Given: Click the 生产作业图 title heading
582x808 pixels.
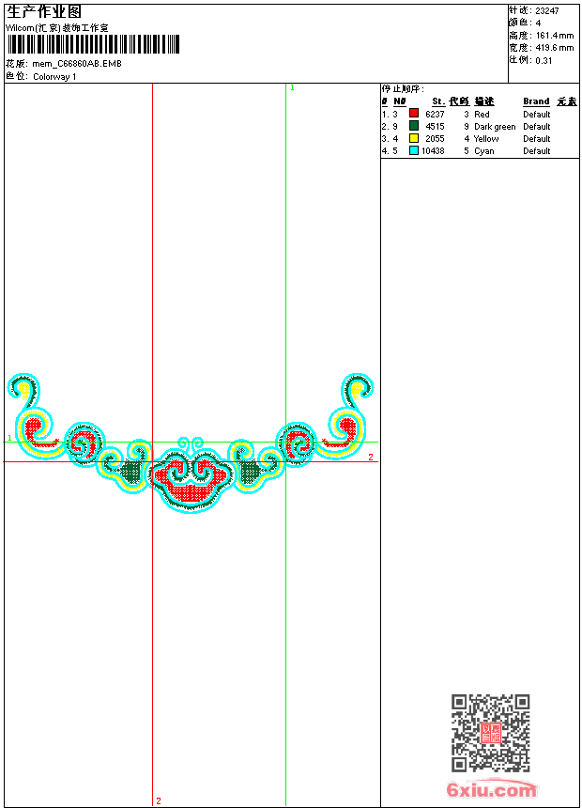Looking at the screenshot, I should pyautogui.click(x=44, y=12).
